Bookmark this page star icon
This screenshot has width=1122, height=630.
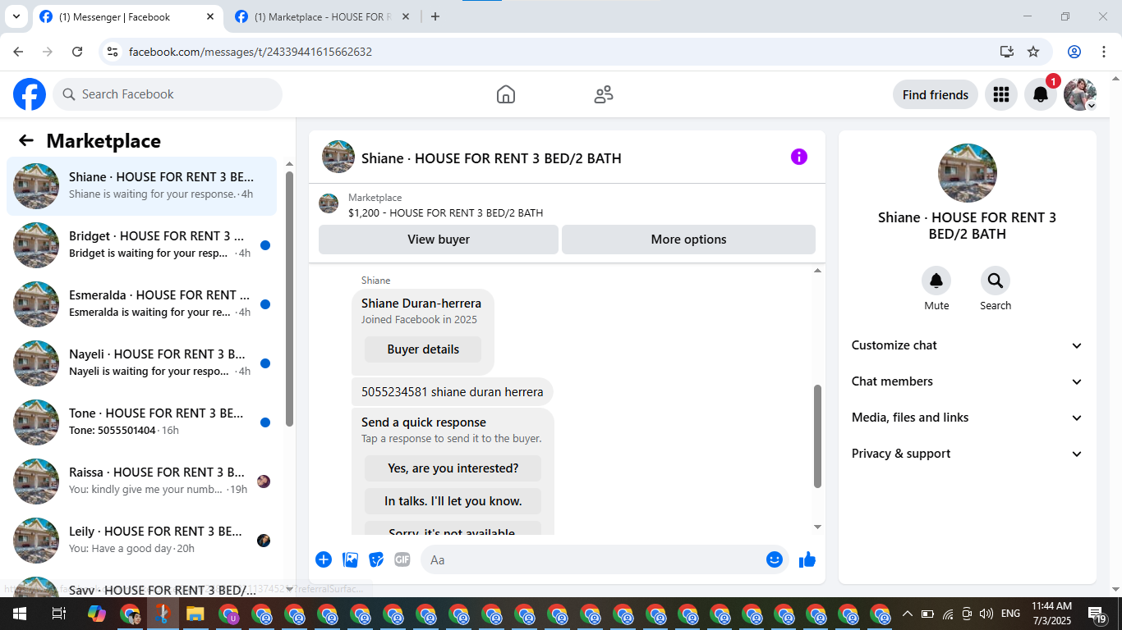pyautogui.click(x=1033, y=52)
